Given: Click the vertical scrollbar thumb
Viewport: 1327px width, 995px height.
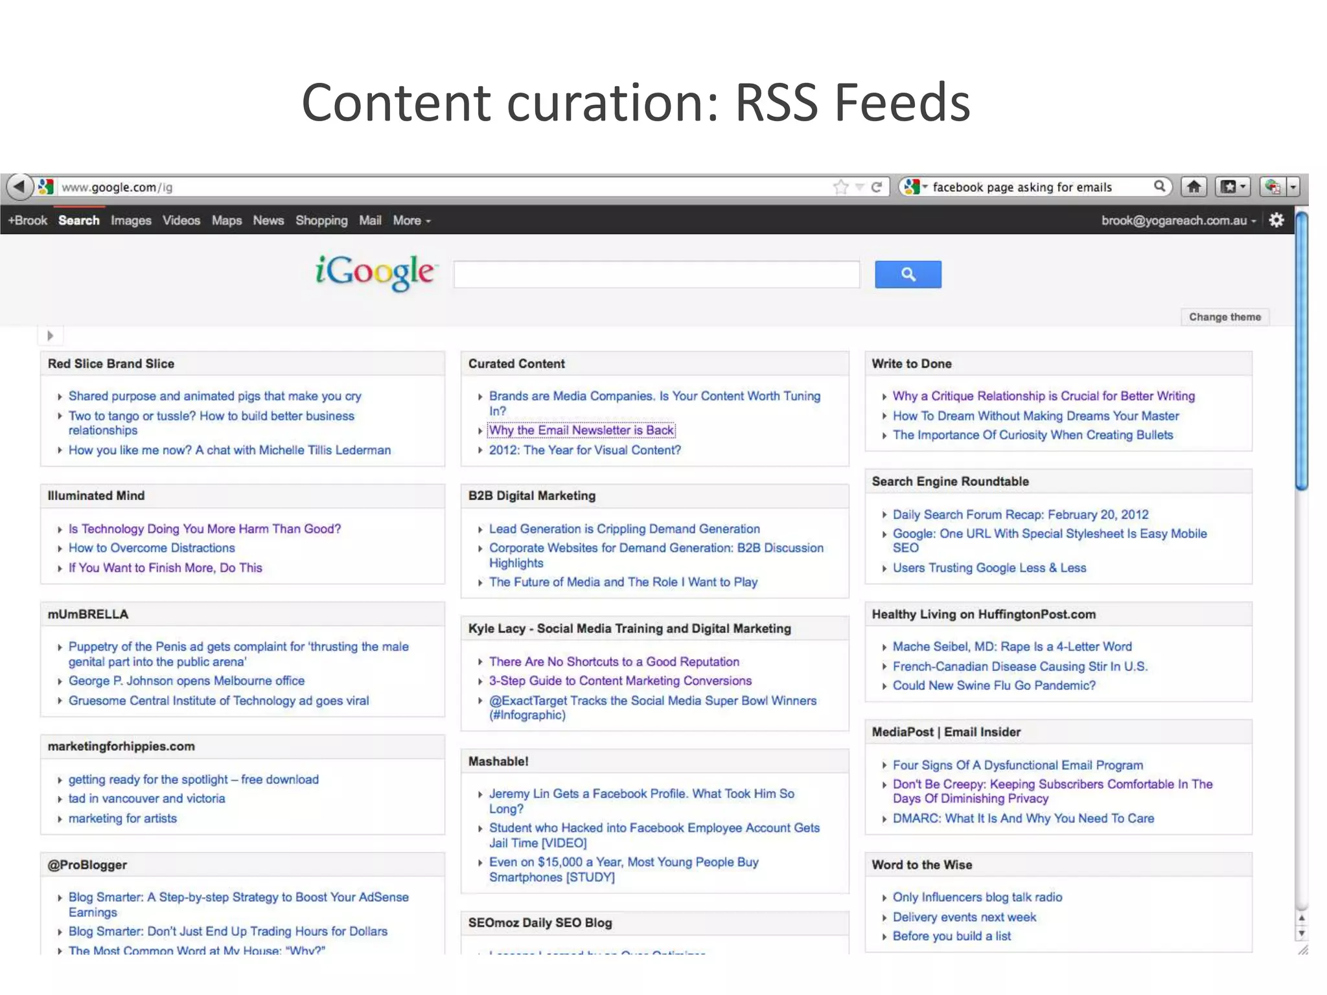Looking at the screenshot, I should (x=1301, y=351).
